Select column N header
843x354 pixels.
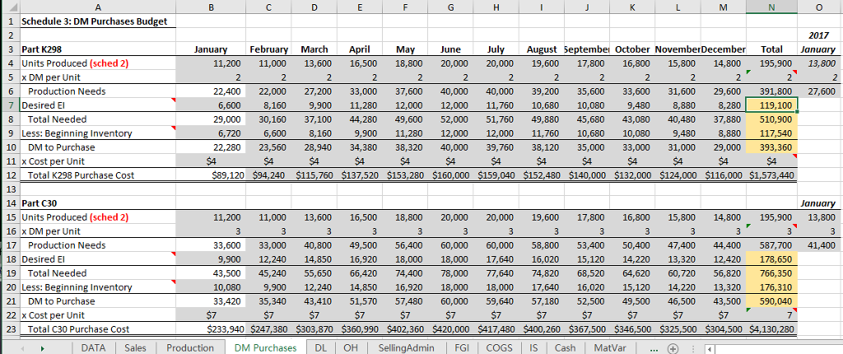771,7
